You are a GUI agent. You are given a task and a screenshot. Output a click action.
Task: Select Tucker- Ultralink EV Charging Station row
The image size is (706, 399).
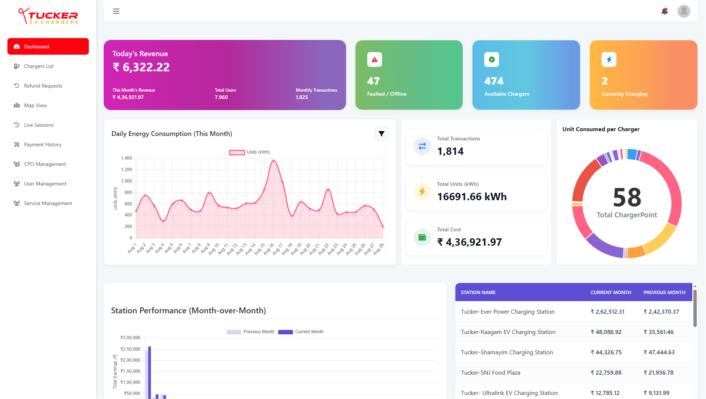(x=573, y=392)
